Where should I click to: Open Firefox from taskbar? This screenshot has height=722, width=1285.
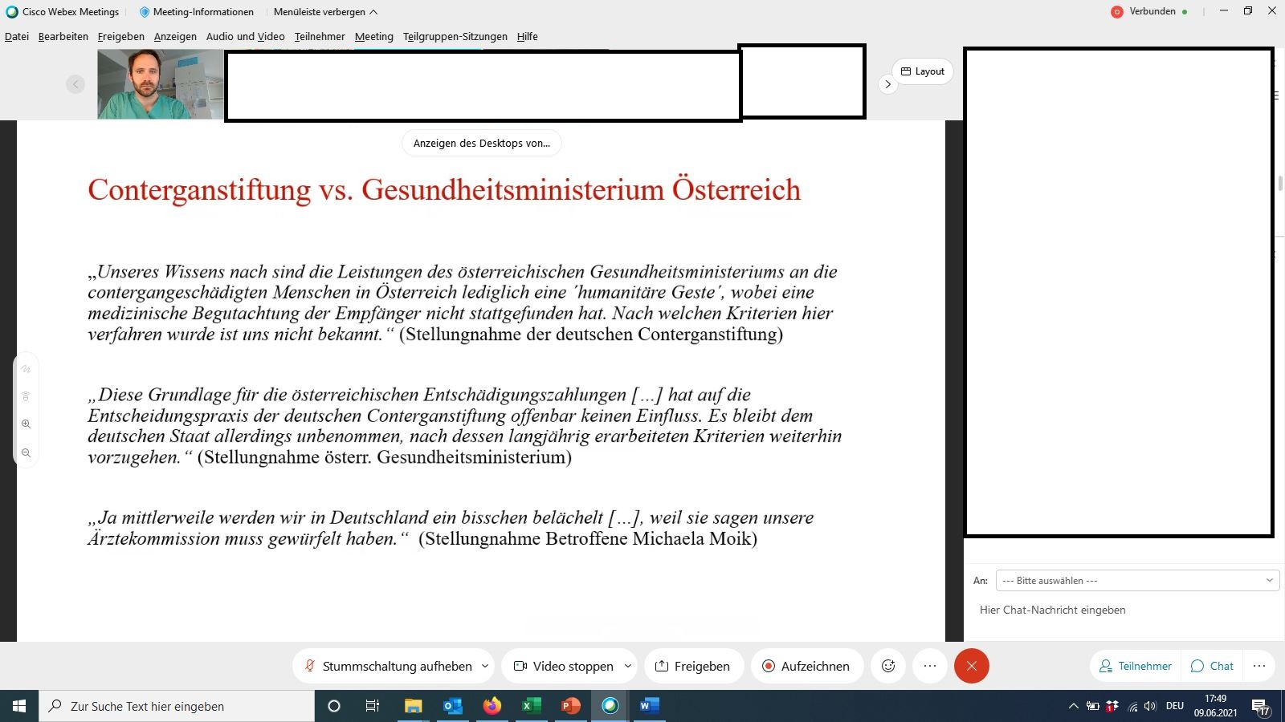coord(492,706)
